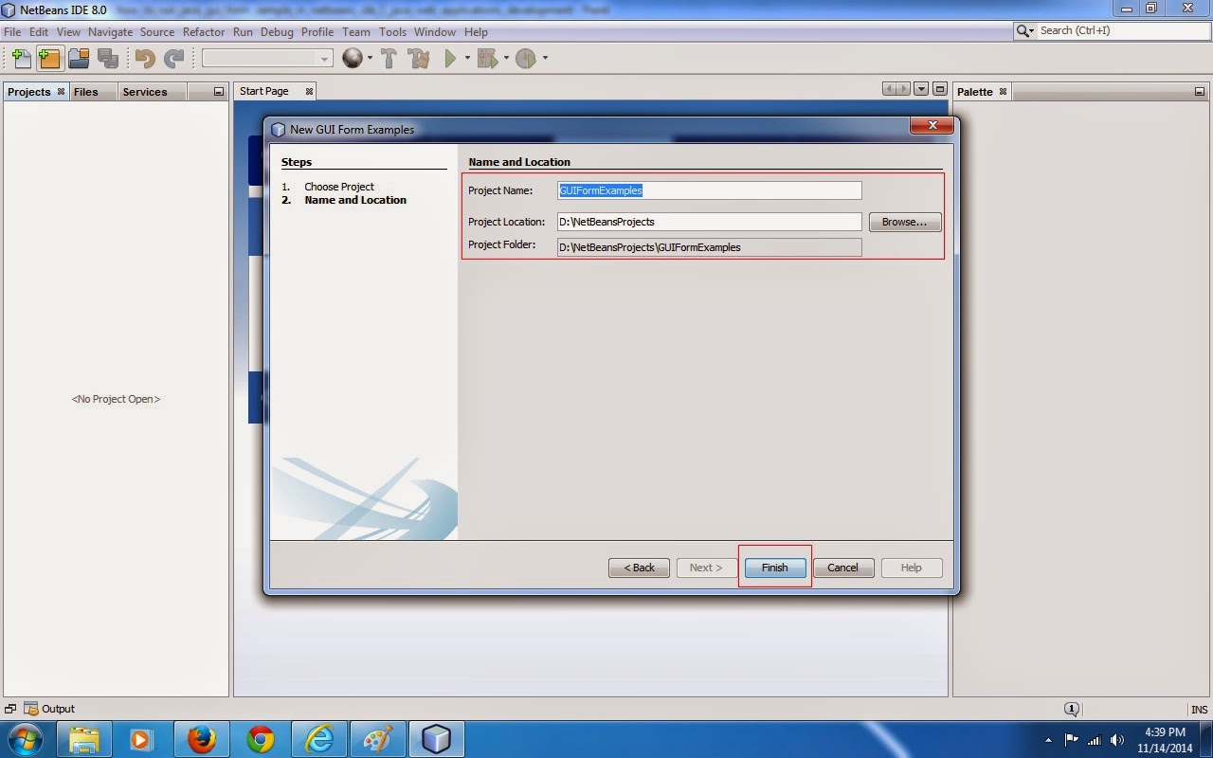Expand the Run Project dropdown arrow
Screen dimensions: 1213x758
[x=467, y=59]
